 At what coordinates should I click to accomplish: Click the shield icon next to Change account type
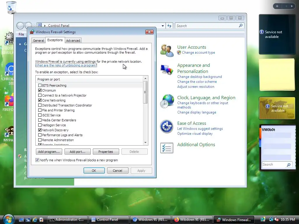179,52
